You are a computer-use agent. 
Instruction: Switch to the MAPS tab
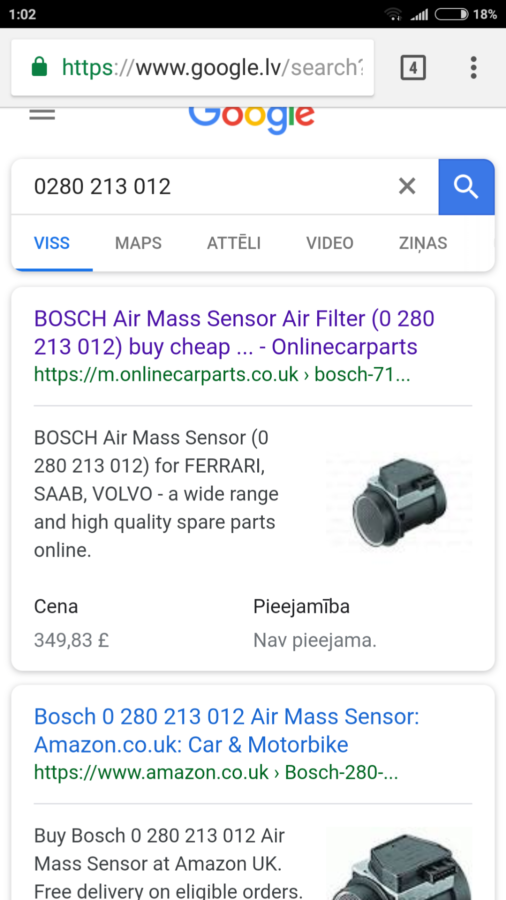click(x=138, y=243)
